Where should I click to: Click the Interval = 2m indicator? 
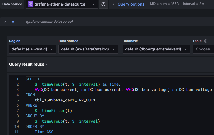pos(193,4)
